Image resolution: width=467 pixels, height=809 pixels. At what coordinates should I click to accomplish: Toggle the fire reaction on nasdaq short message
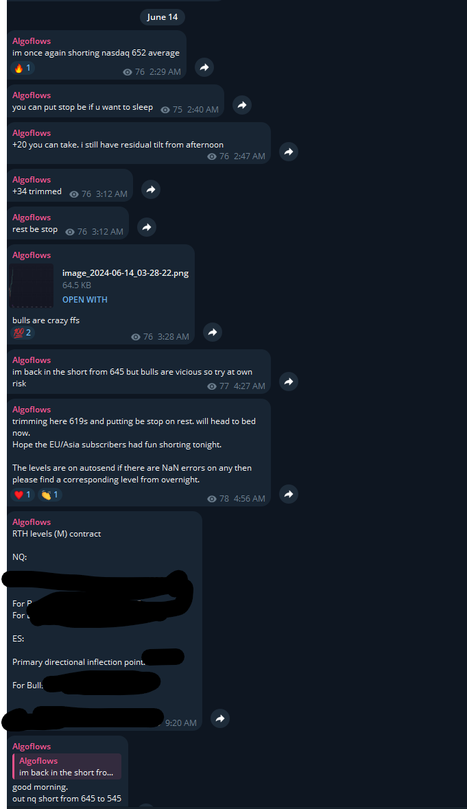pos(23,68)
